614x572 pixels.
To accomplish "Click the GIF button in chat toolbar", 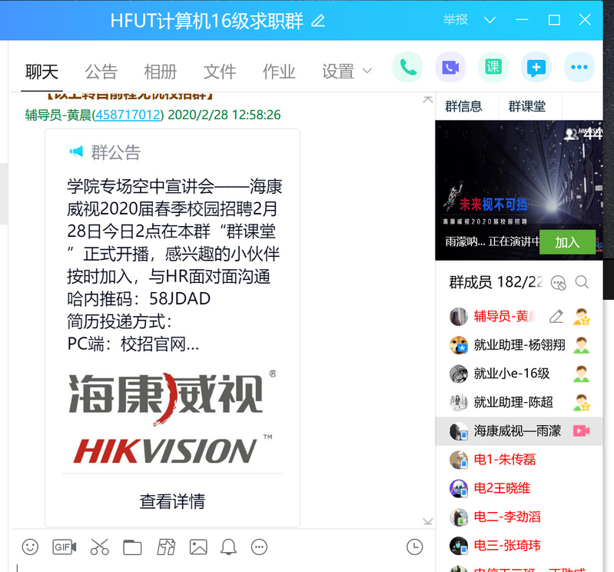I will (65, 547).
